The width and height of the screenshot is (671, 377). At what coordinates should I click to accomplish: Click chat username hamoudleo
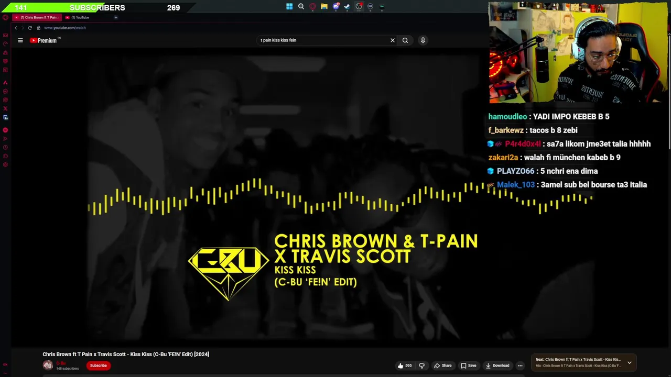pyautogui.click(x=507, y=117)
